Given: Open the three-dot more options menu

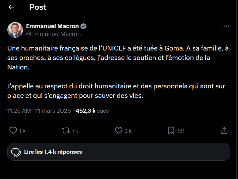Looking at the screenshot, I should tap(226, 26).
